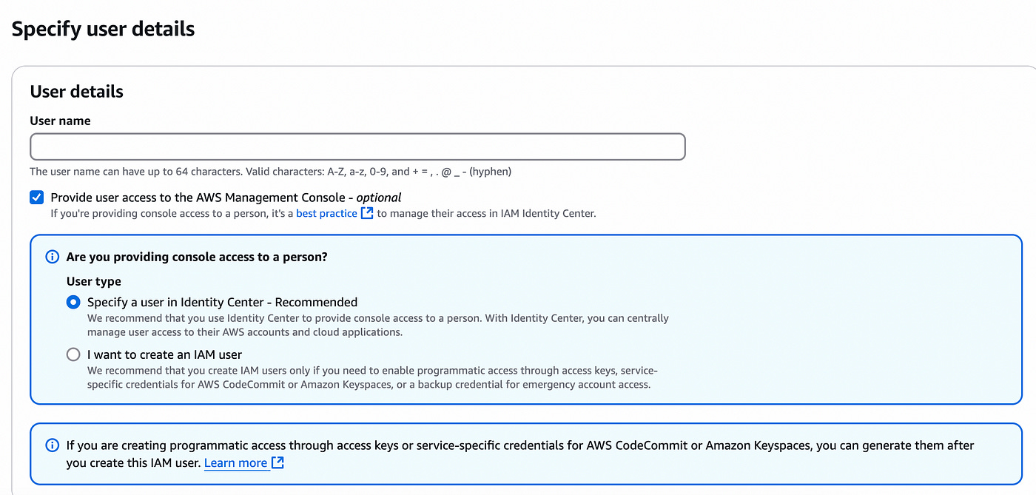The image size is (1036, 495).
Task: Select the Specify a user in Identity Center option
Action: click(x=73, y=302)
